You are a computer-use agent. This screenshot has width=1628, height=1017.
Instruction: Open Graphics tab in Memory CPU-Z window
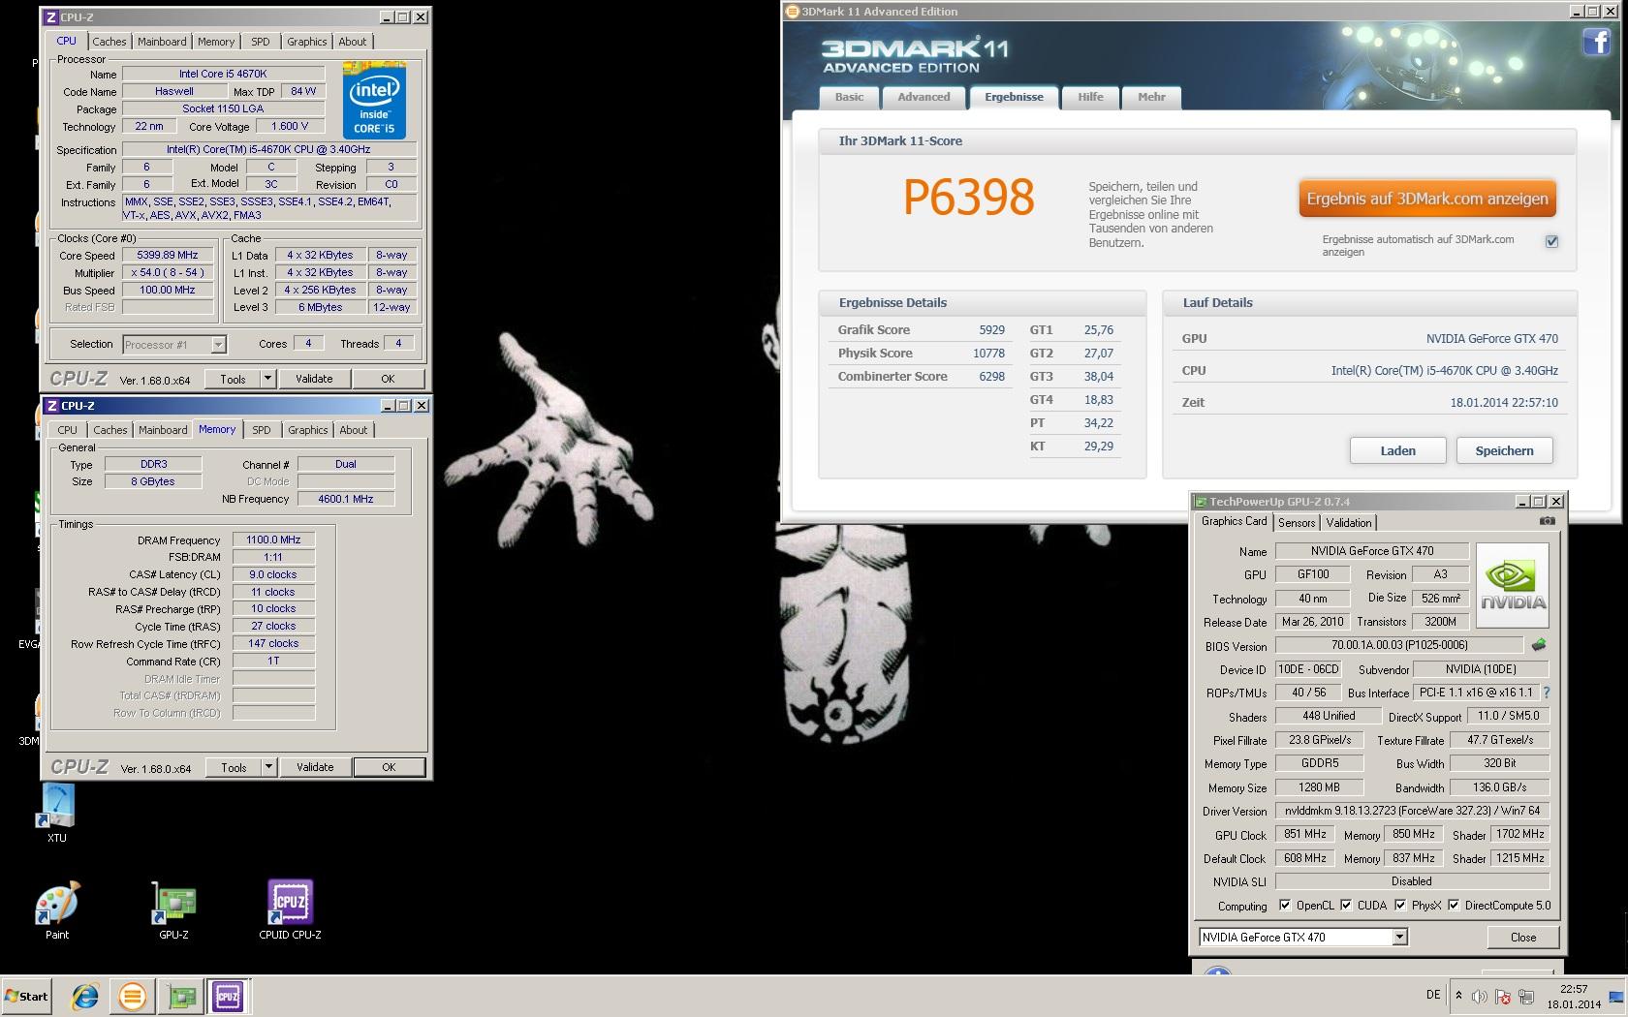point(308,430)
